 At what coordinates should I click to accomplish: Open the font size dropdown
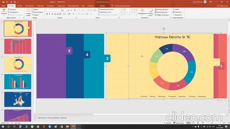[x=66, y=10]
